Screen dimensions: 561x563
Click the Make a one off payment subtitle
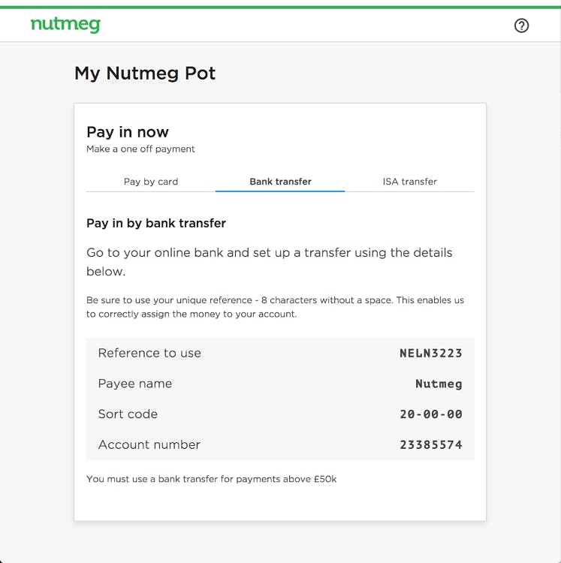coord(140,149)
